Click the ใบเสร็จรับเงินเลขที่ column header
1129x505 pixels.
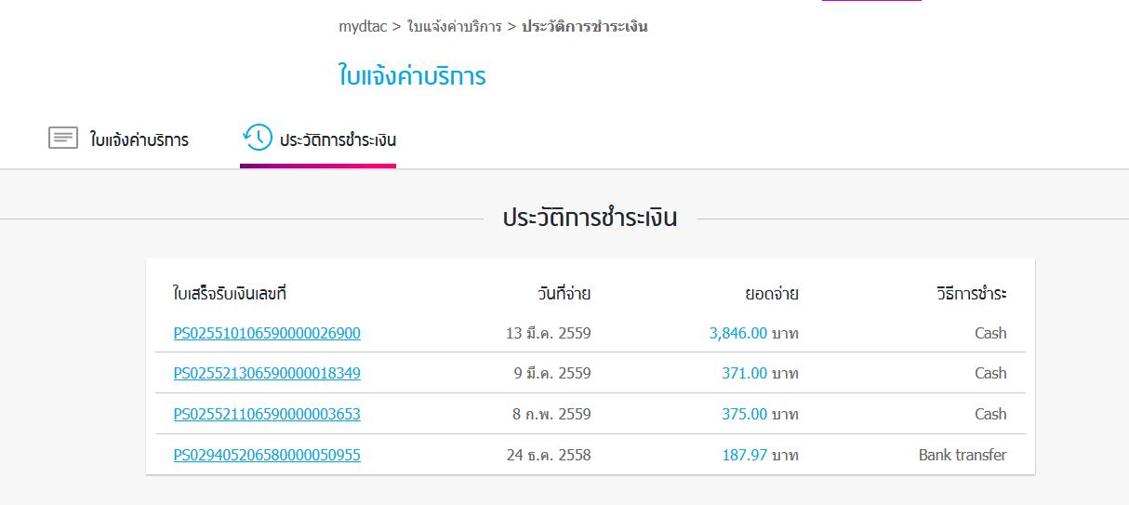pos(229,294)
